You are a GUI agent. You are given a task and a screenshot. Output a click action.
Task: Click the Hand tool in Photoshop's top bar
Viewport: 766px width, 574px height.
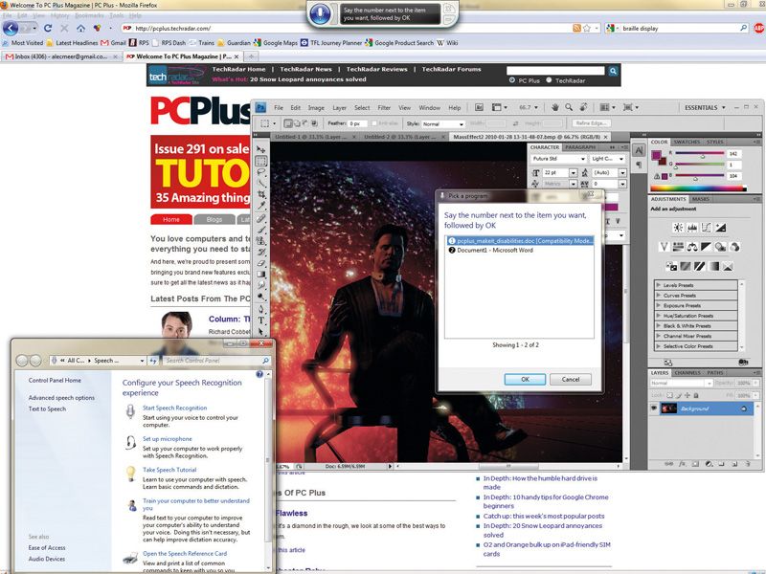(555, 107)
